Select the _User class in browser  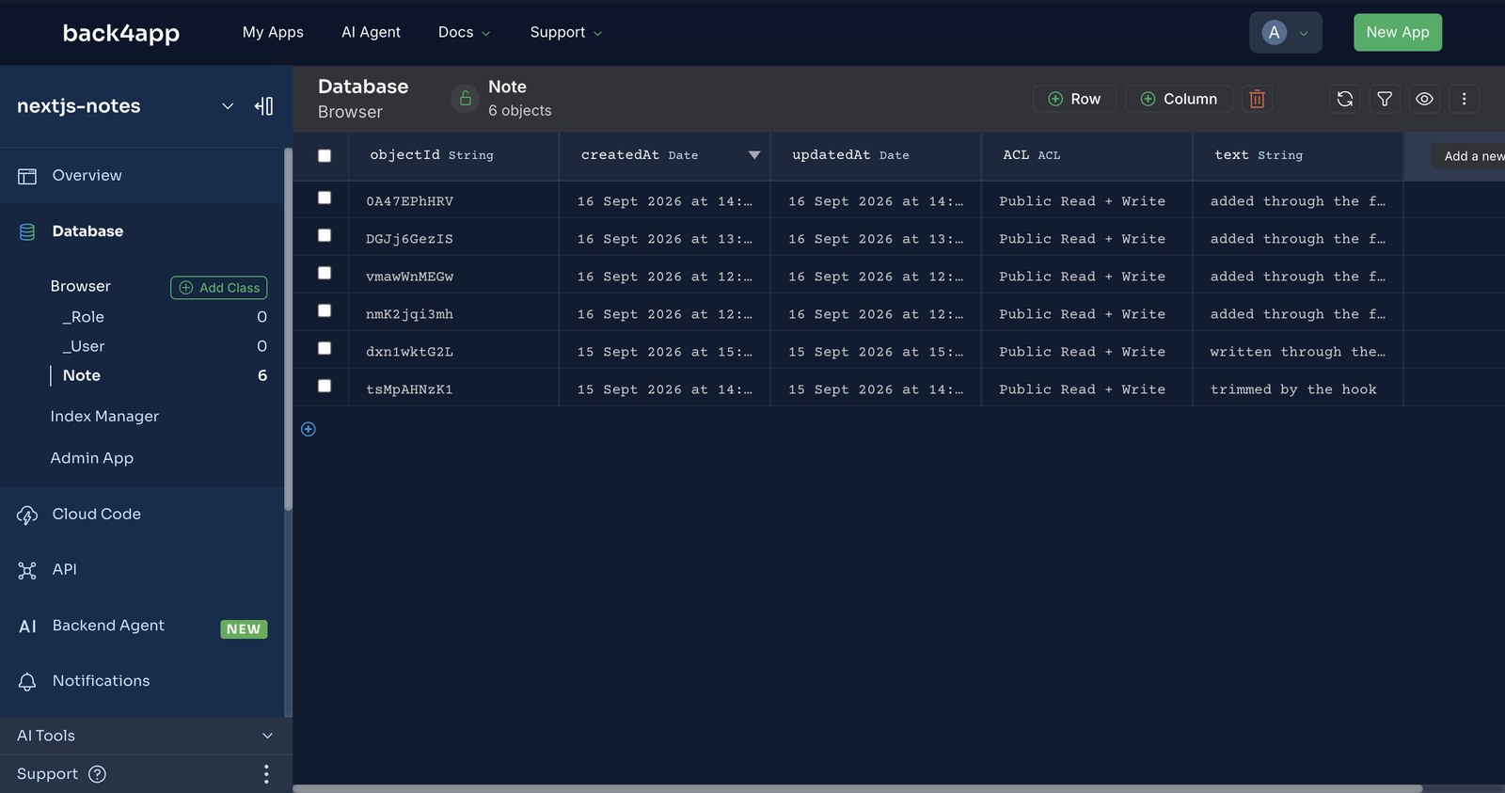coord(84,346)
